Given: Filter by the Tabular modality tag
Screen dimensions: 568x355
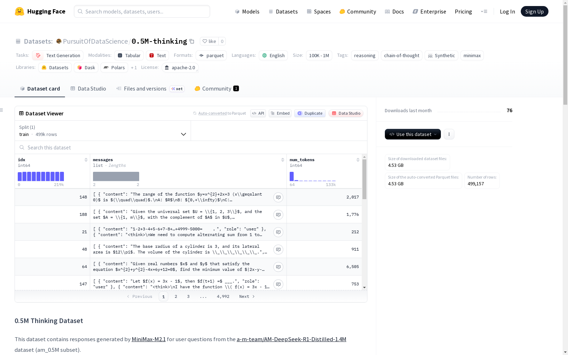Looking at the screenshot, I should click(x=129, y=55).
